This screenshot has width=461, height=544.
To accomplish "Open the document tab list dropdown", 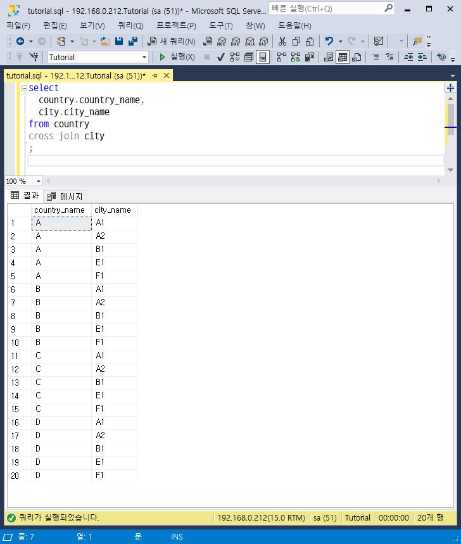I will coord(453,75).
